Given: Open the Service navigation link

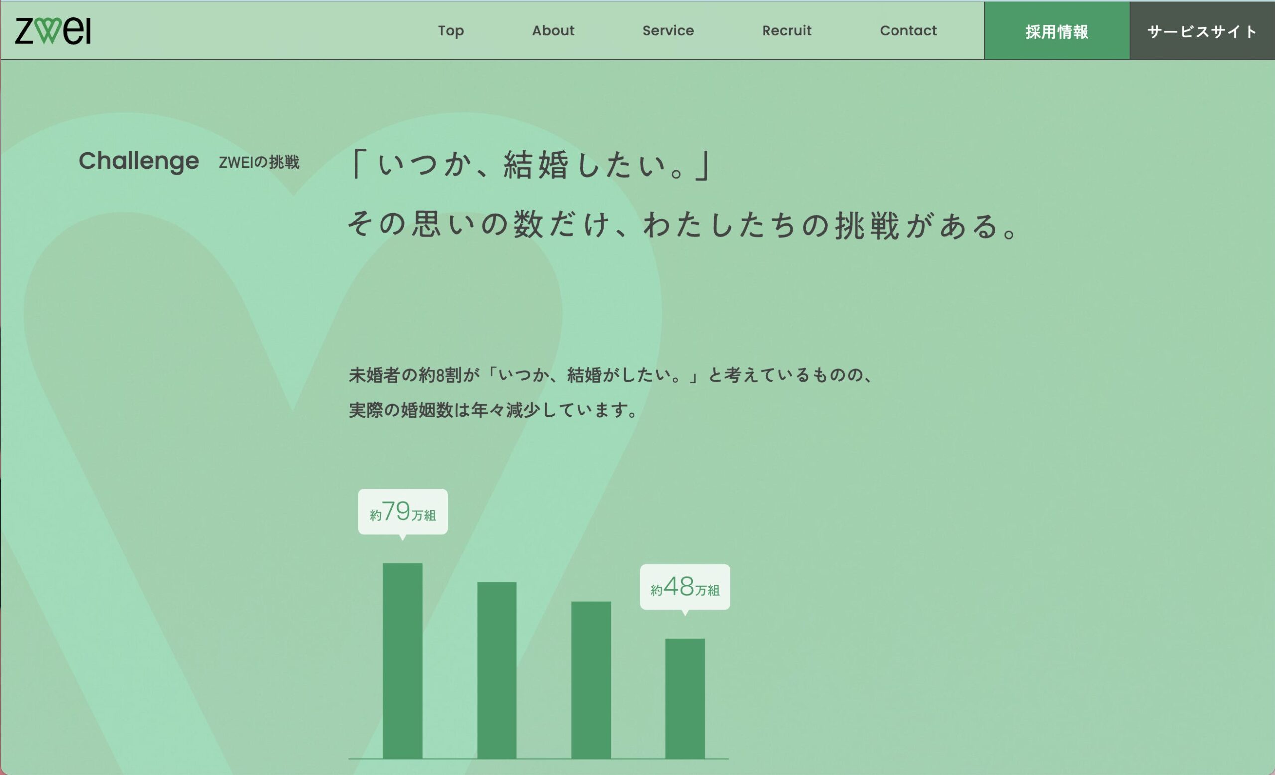Looking at the screenshot, I should 668,31.
